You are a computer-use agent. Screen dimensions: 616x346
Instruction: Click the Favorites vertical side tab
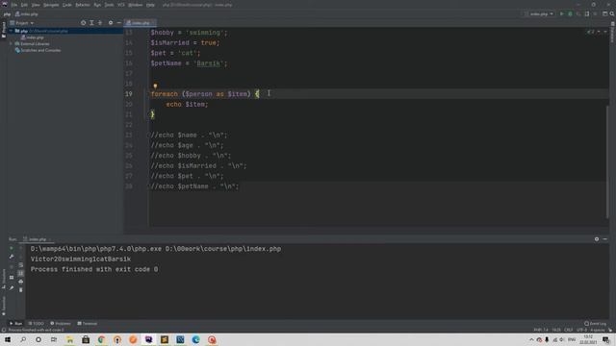[4, 306]
